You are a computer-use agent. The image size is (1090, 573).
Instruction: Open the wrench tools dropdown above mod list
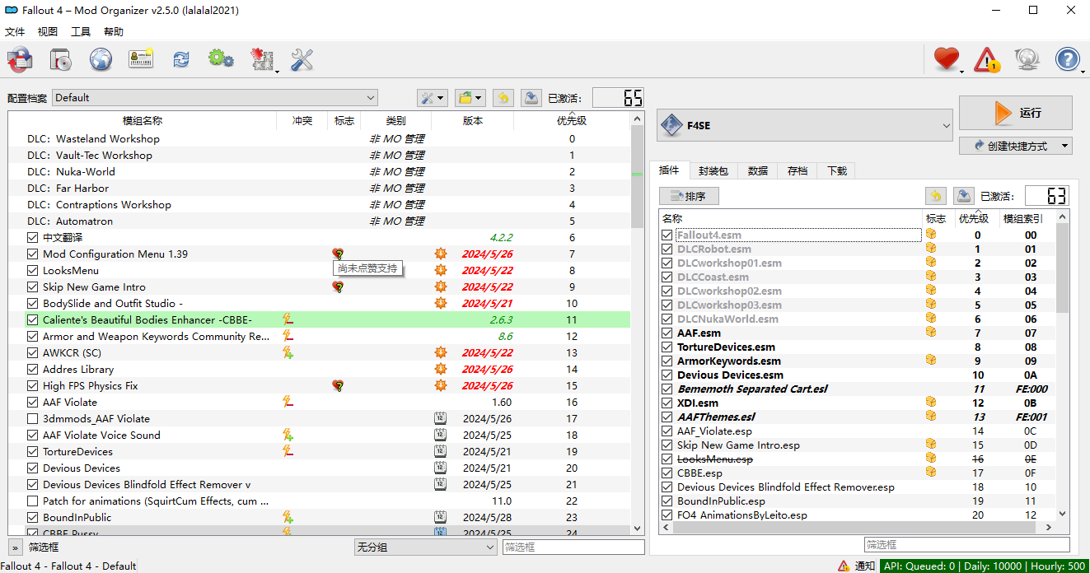432,98
